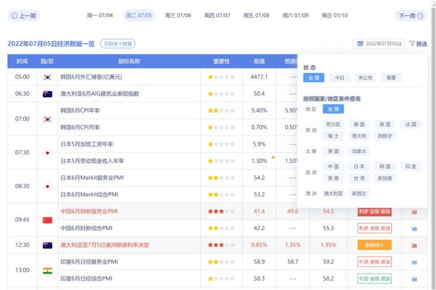436x290 pixels.
Task: Select the 周一 07/04 tab
Action: (x=100, y=15)
